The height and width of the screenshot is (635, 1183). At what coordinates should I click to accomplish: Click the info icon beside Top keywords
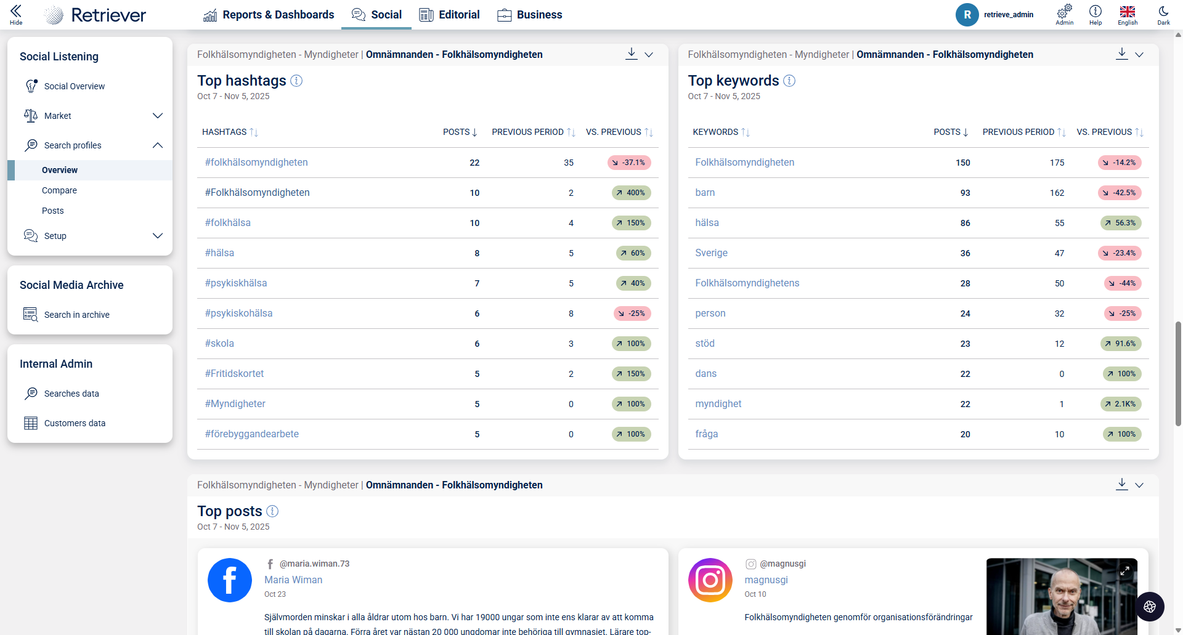[x=789, y=81]
